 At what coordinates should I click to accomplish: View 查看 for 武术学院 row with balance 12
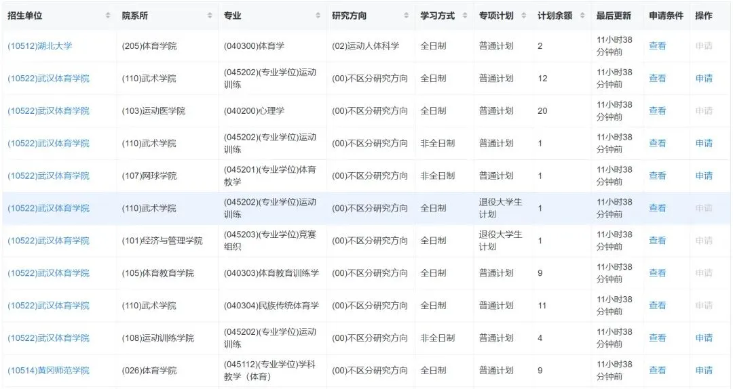(x=657, y=79)
